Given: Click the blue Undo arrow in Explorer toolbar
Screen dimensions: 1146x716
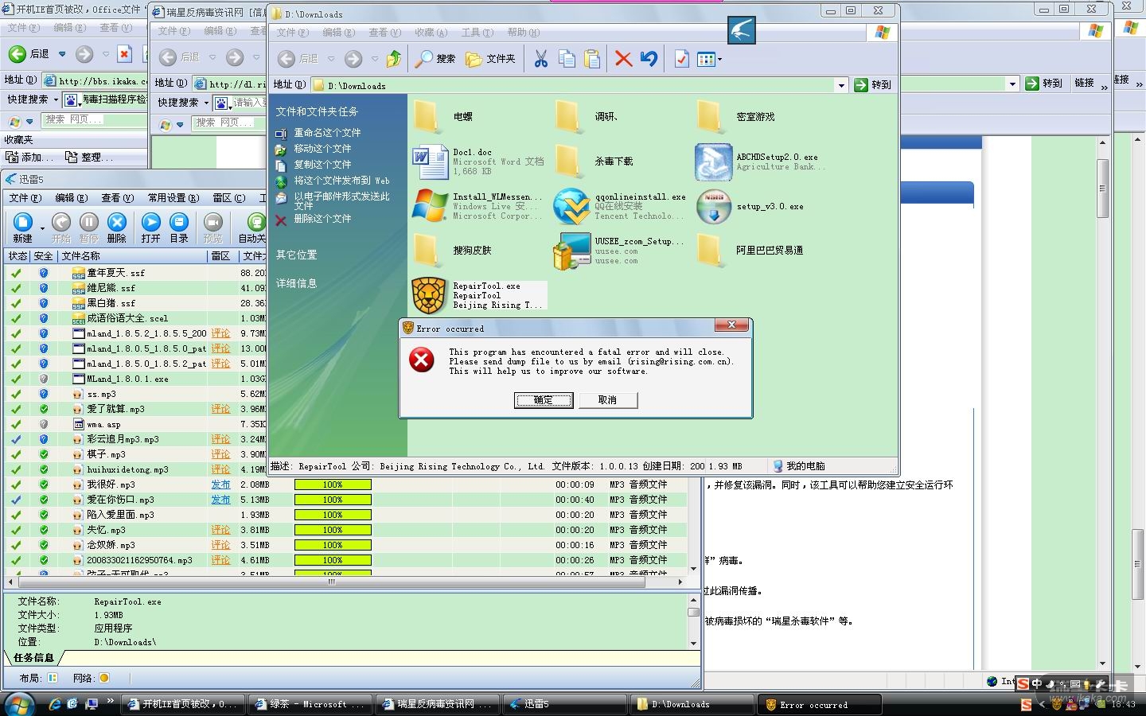Looking at the screenshot, I should tap(649, 59).
